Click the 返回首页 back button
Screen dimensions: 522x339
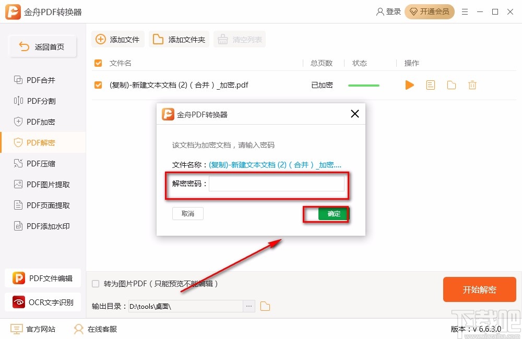(43, 46)
